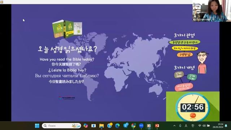Click the Spanish text '¿Leiste la Biblia hoy?'
Image resolution: width=231 pixels, height=130 pixels.
pos(67,70)
